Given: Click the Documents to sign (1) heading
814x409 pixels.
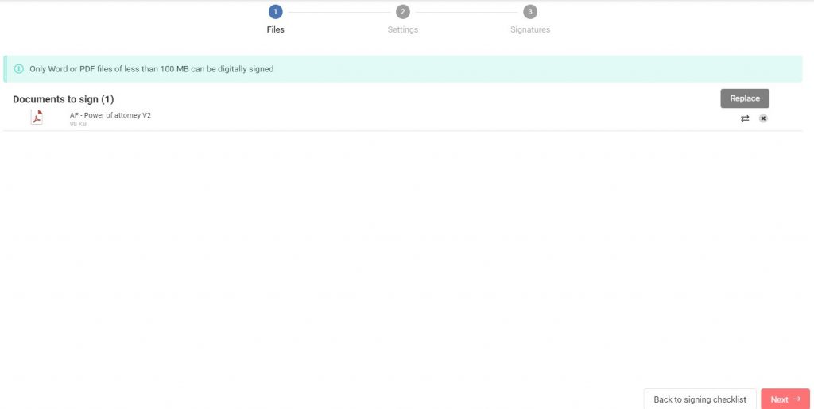Looking at the screenshot, I should click(64, 99).
